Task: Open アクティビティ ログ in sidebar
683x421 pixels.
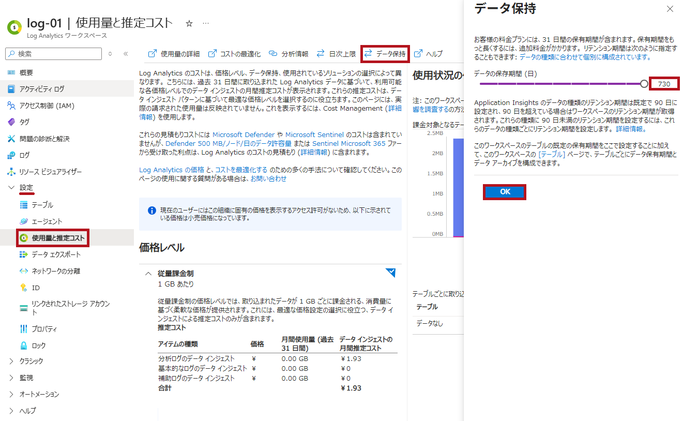Action: pyautogui.click(x=41, y=89)
